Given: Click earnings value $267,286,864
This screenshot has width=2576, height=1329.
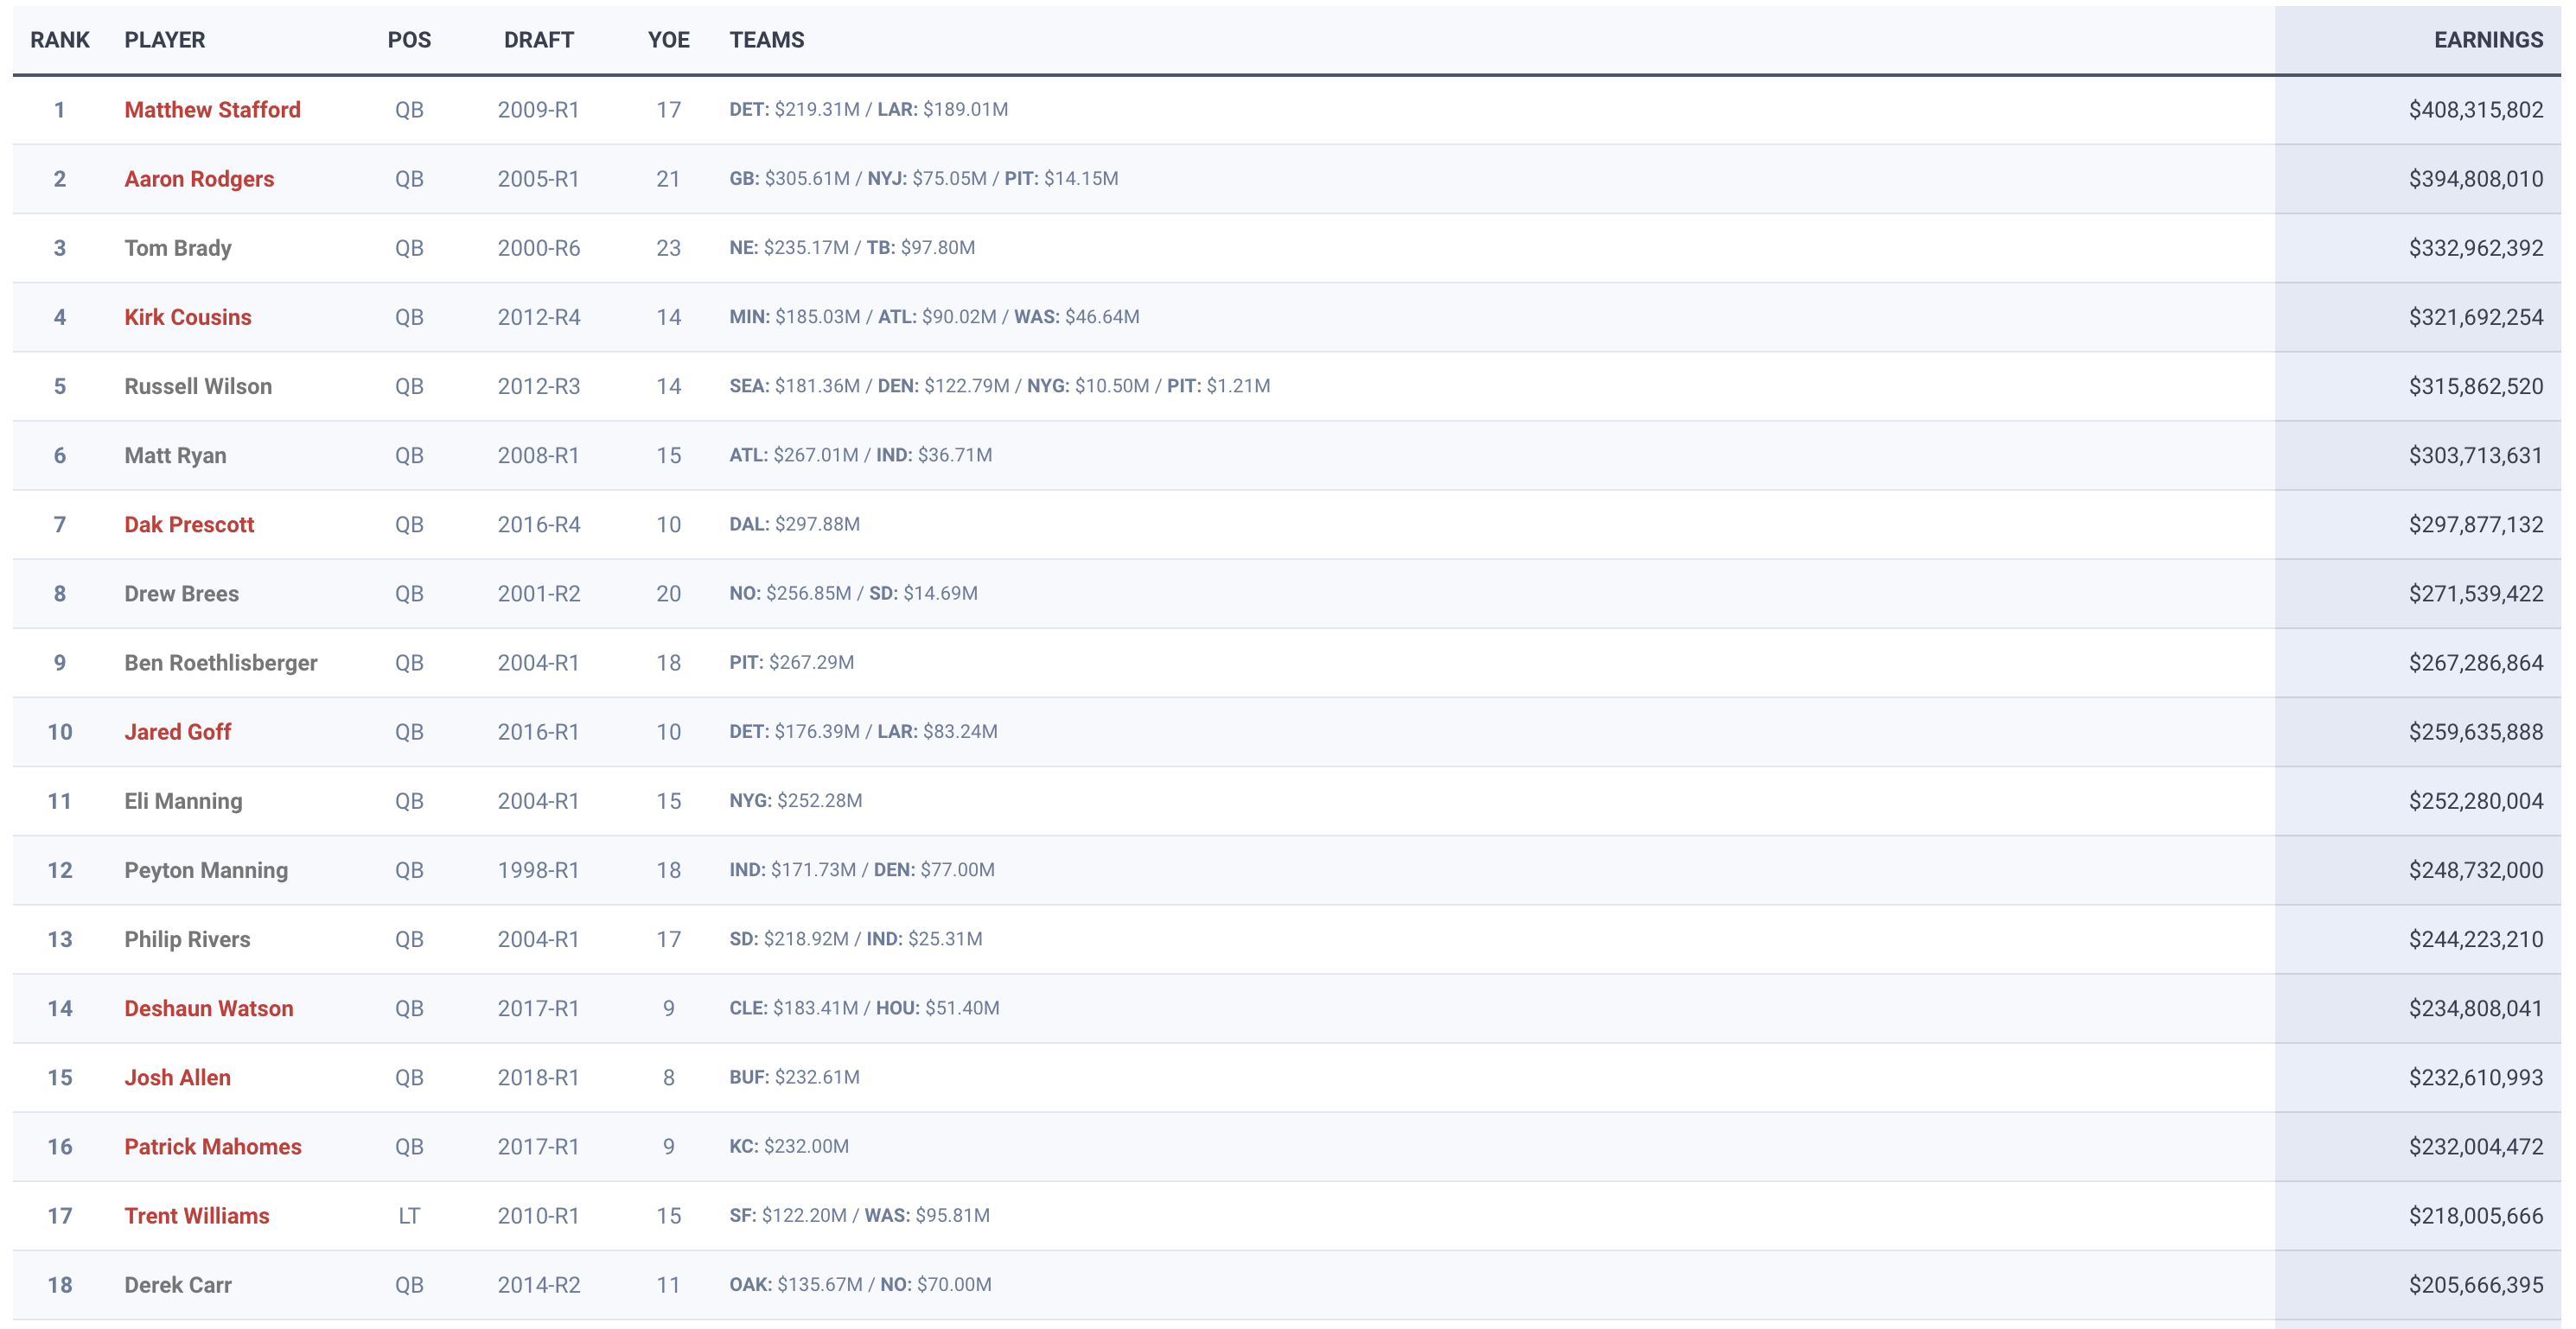Looking at the screenshot, I should click(x=2475, y=663).
